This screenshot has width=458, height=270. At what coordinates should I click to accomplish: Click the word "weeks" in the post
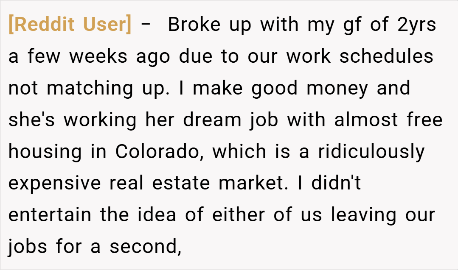point(99,57)
